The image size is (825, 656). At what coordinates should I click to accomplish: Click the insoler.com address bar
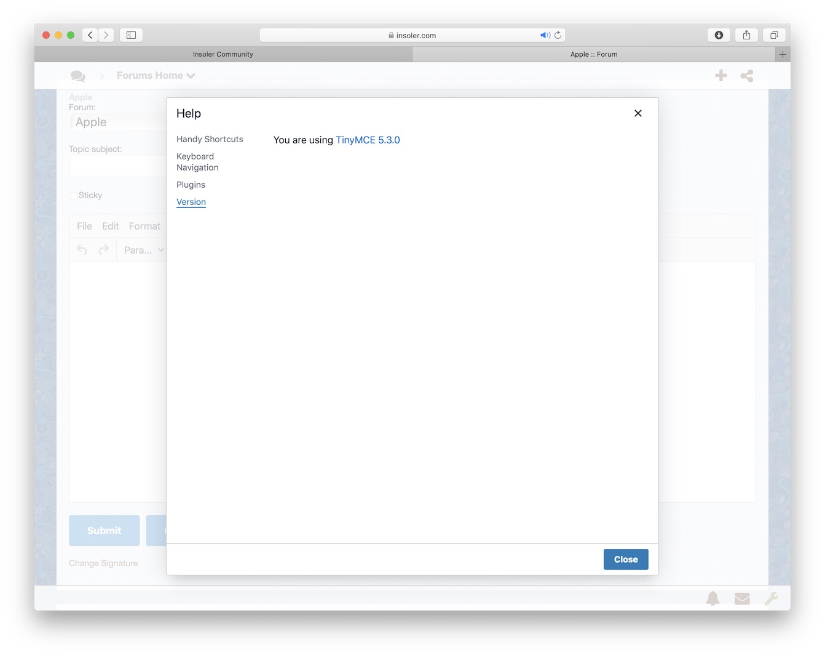coord(412,35)
